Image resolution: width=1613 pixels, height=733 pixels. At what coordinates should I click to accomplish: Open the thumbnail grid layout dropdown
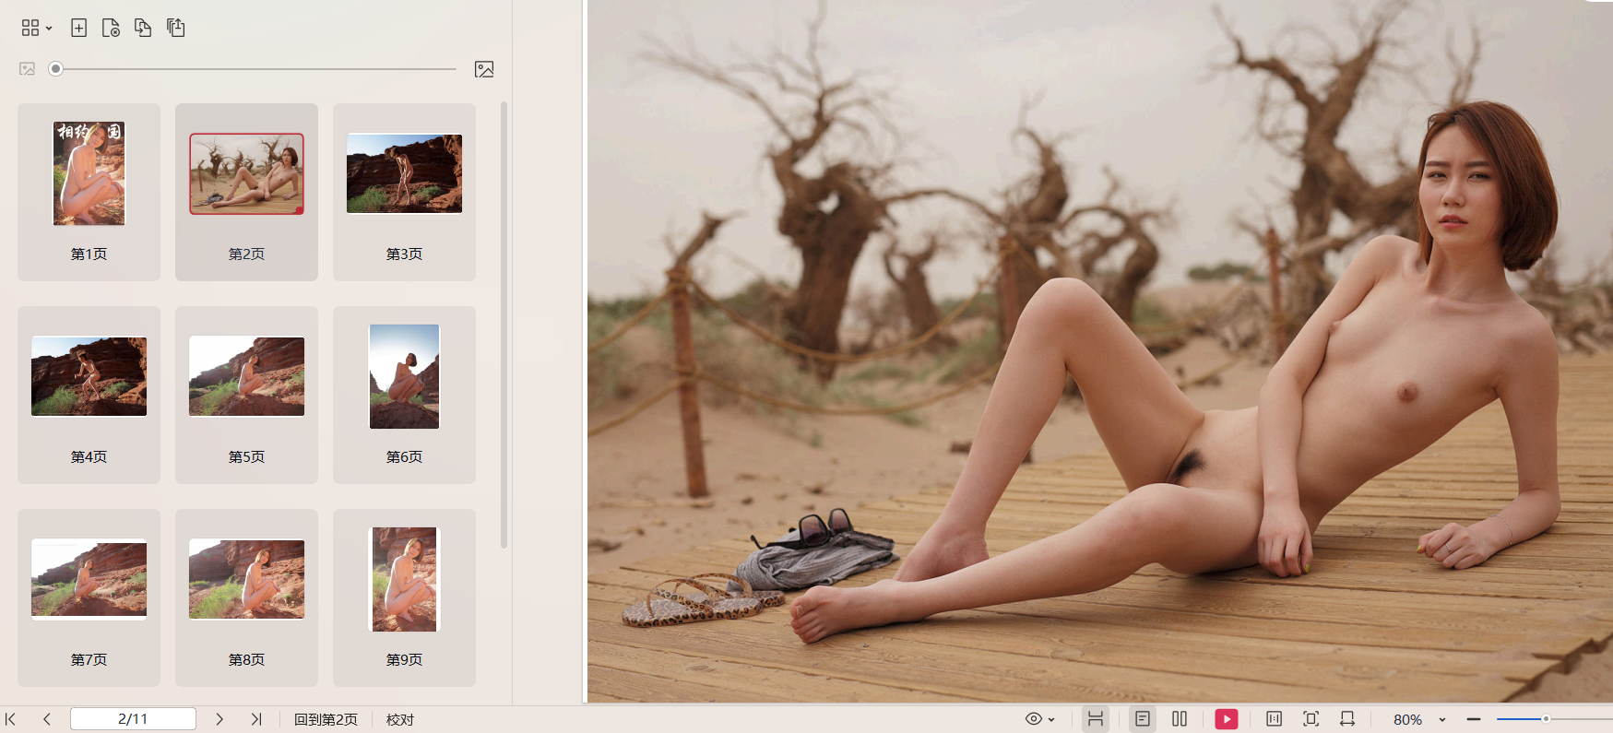pyautogui.click(x=36, y=28)
